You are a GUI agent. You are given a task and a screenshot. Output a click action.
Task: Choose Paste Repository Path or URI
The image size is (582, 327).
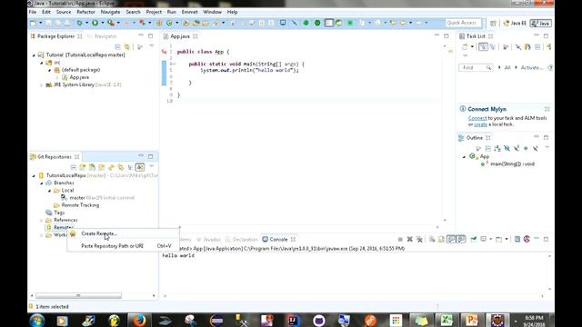(112, 246)
